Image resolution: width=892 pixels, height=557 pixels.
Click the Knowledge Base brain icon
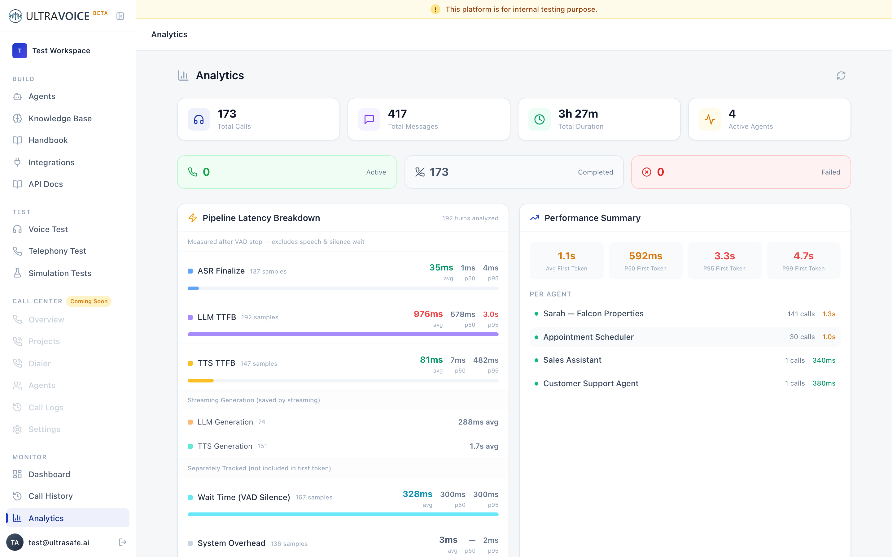coord(17,118)
